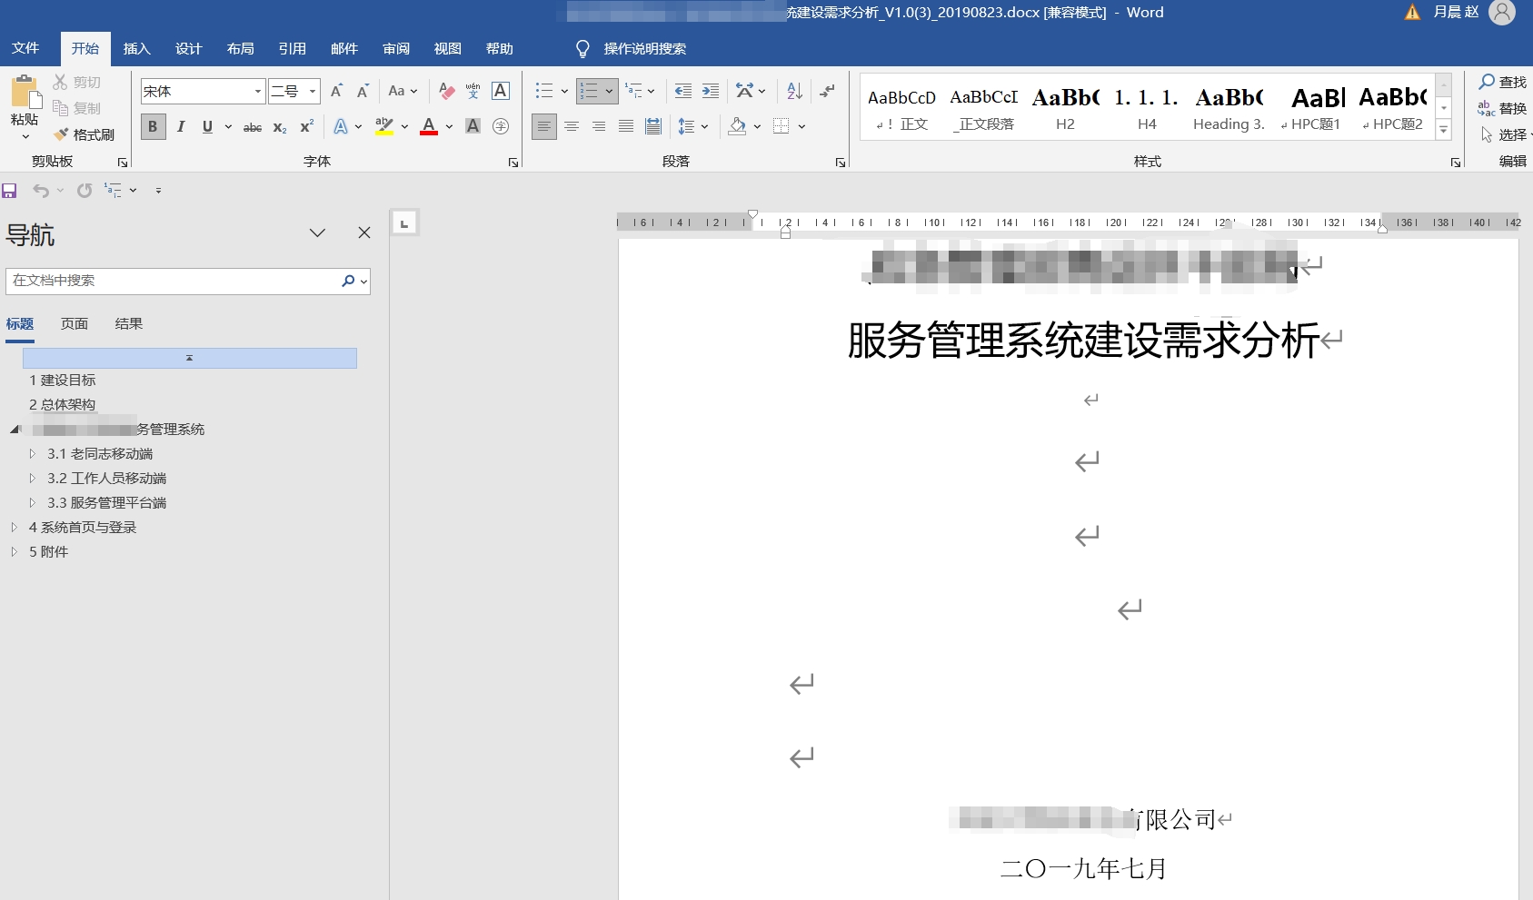Toggle Underline formatting
The width and height of the screenshot is (1533, 900).
(x=207, y=127)
